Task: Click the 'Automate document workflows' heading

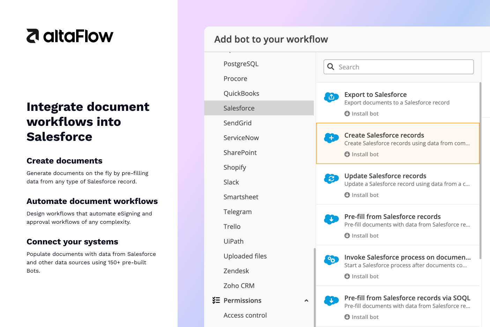Action: click(x=92, y=201)
